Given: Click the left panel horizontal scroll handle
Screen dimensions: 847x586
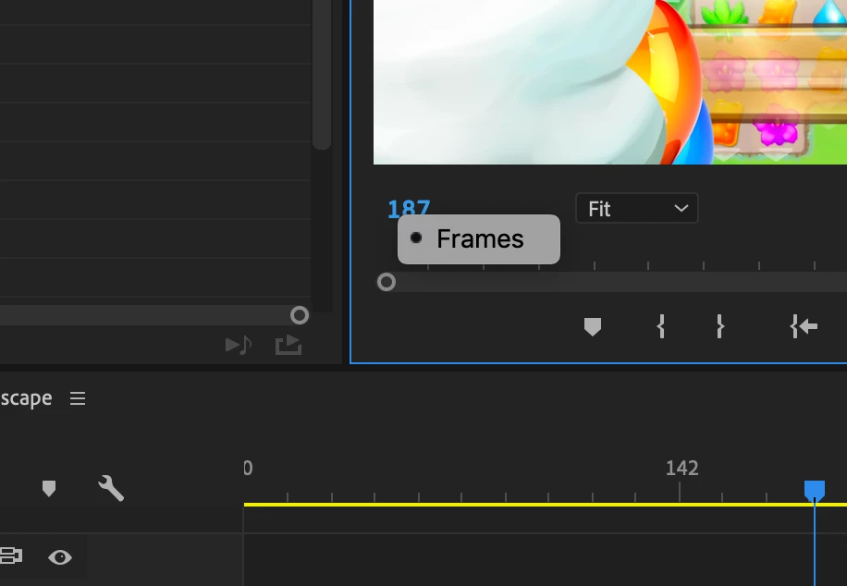Looking at the screenshot, I should coord(300,315).
